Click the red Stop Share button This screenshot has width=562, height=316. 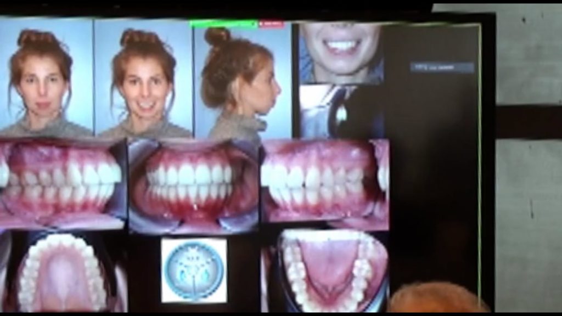point(271,24)
